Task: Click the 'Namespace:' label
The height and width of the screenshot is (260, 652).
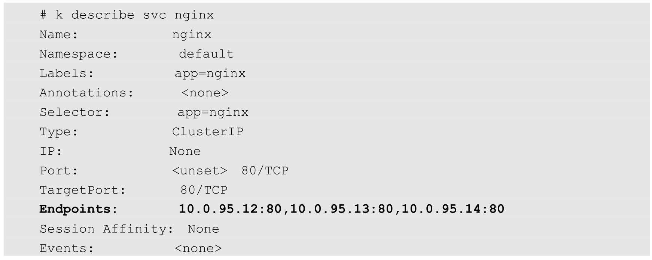Action: [x=79, y=54]
